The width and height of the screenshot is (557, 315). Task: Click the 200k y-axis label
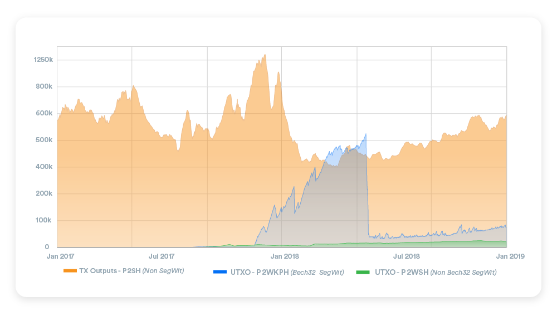pos(43,193)
